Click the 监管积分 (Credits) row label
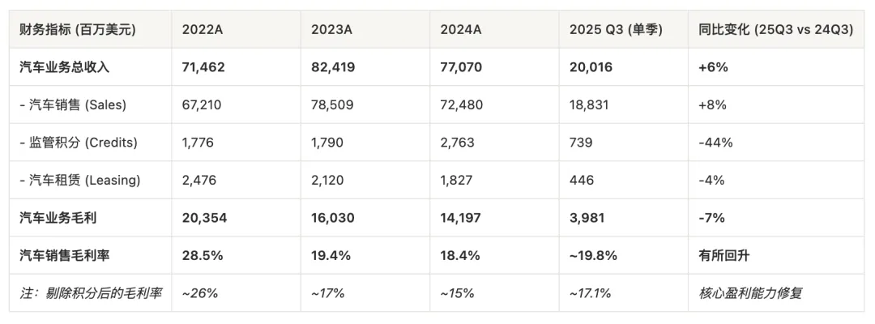The height and width of the screenshot is (324, 875). pos(79,143)
